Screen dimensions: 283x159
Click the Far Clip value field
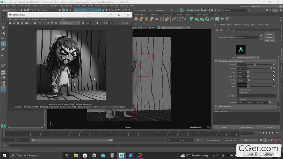(x=242, y=80)
